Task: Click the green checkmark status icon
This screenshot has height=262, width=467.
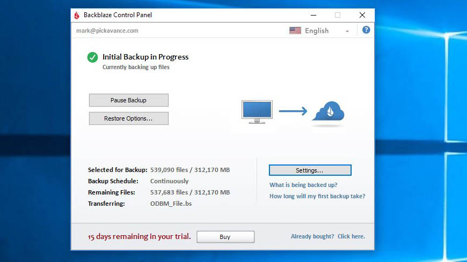Action: tap(93, 57)
